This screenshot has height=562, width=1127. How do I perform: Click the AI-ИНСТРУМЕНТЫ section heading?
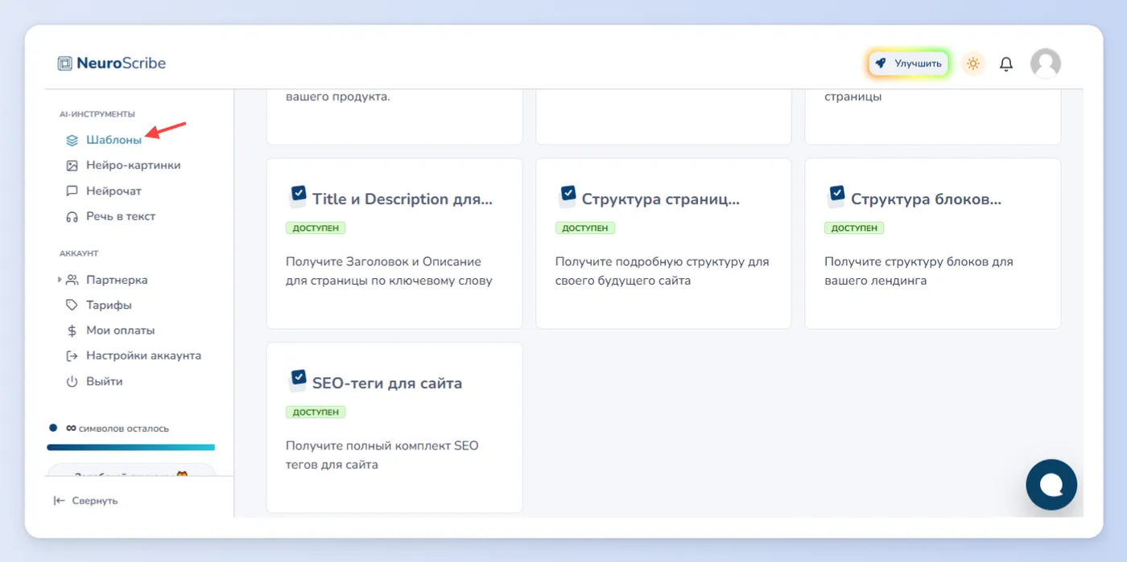click(x=97, y=114)
